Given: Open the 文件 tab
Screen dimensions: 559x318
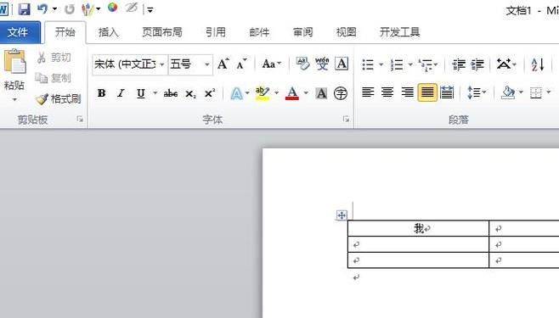Looking at the screenshot, I should (x=18, y=32).
